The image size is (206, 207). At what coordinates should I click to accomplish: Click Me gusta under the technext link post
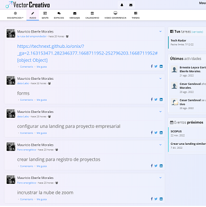[x=42, y=67]
